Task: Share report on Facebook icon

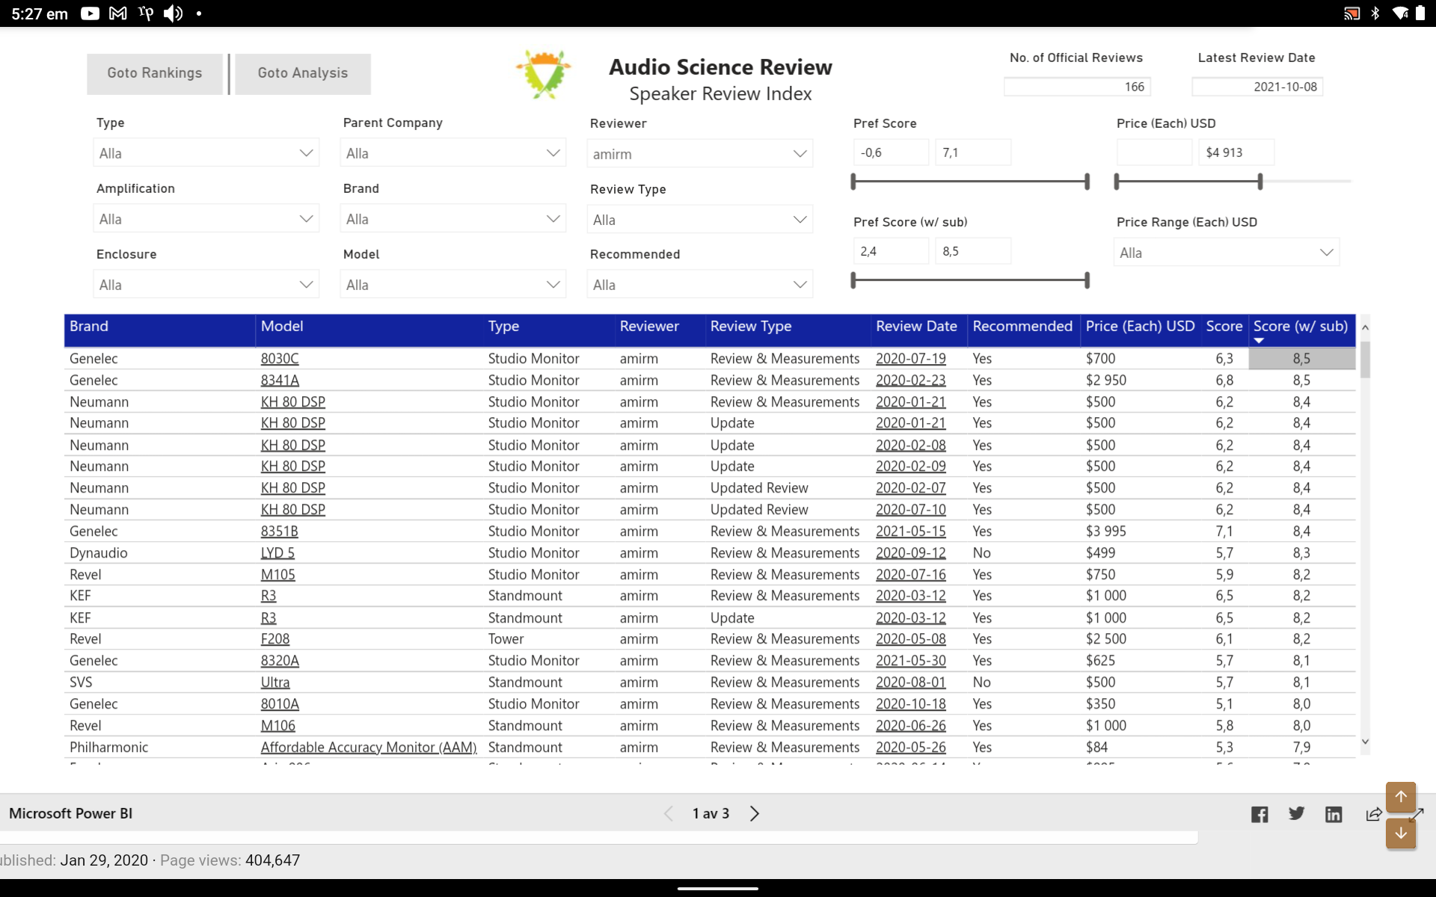Action: click(1259, 814)
